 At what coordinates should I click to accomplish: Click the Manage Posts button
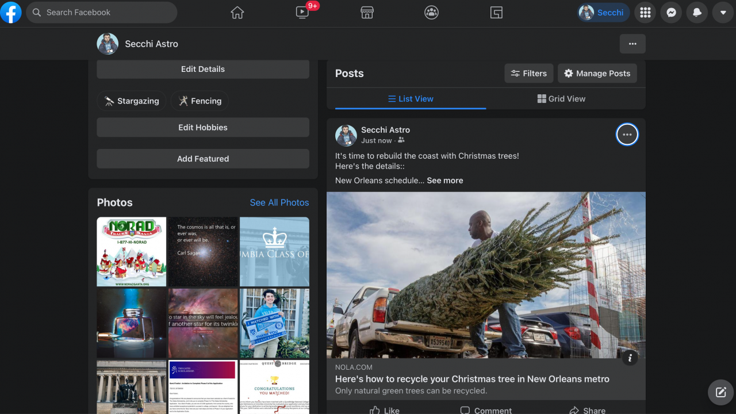click(x=597, y=74)
